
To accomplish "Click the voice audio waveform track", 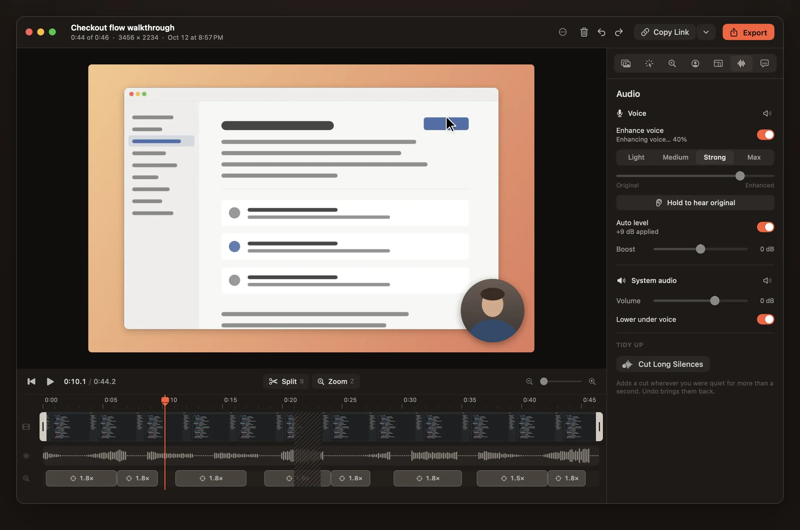I will 321,456.
